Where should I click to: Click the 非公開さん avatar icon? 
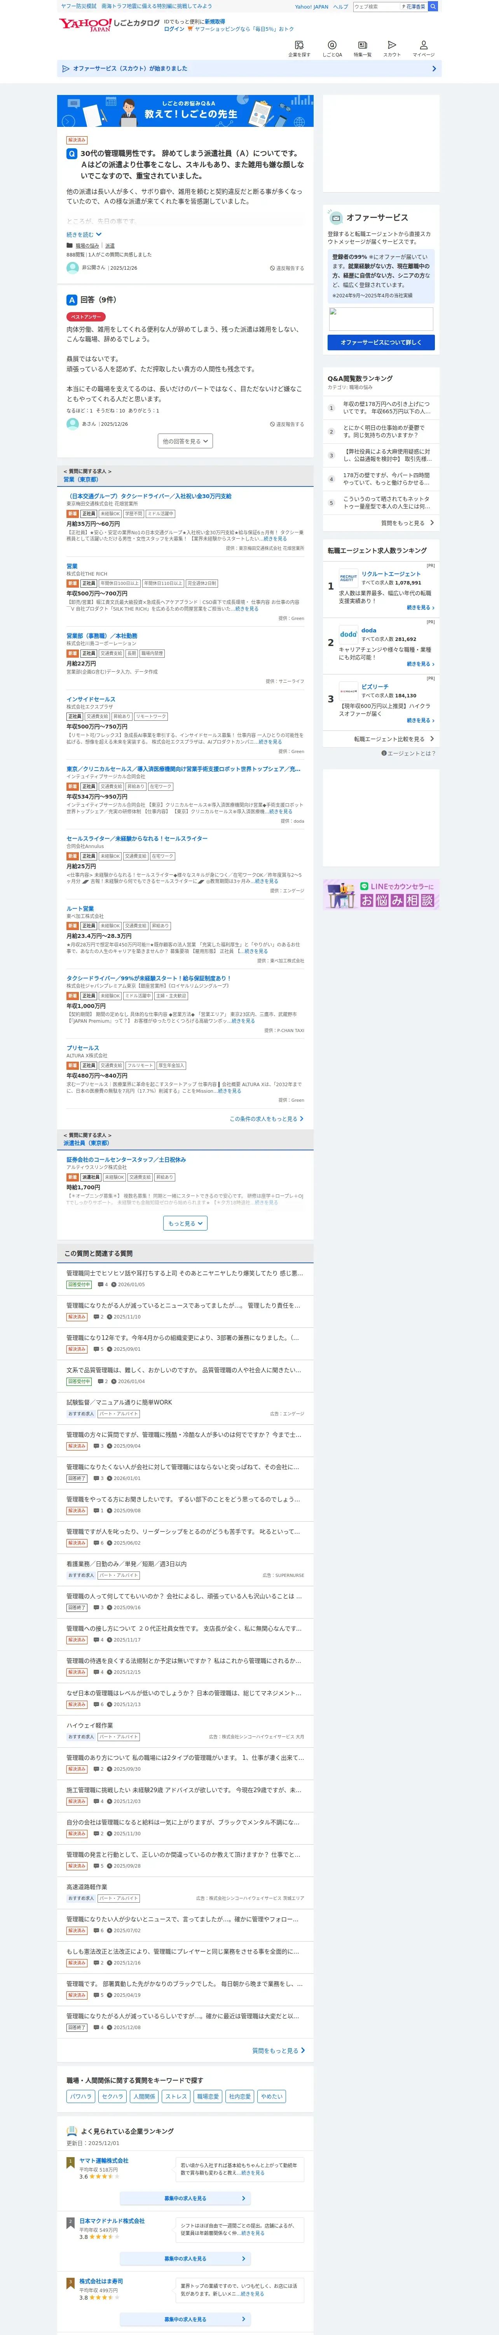click(x=72, y=268)
